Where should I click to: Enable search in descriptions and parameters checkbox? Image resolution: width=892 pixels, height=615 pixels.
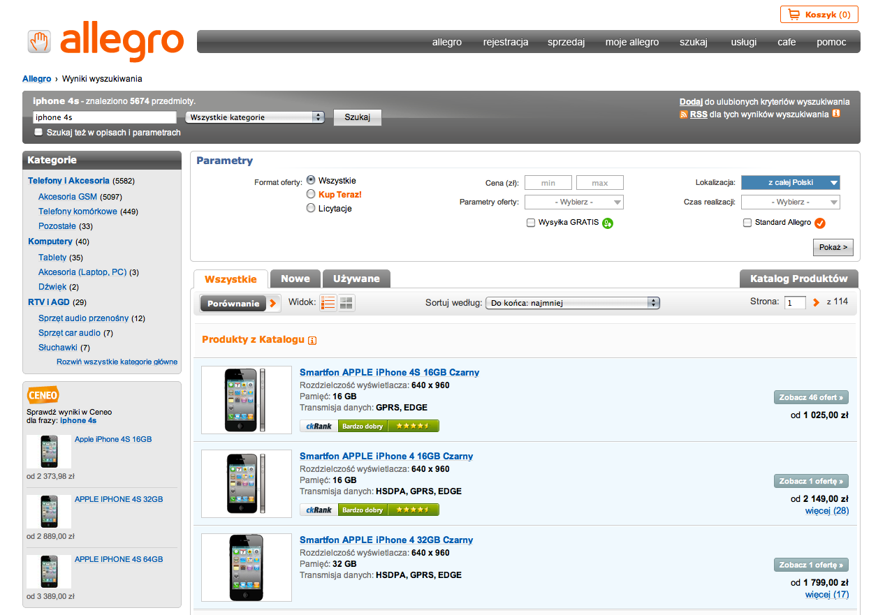pyautogui.click(x=38, y=132)
